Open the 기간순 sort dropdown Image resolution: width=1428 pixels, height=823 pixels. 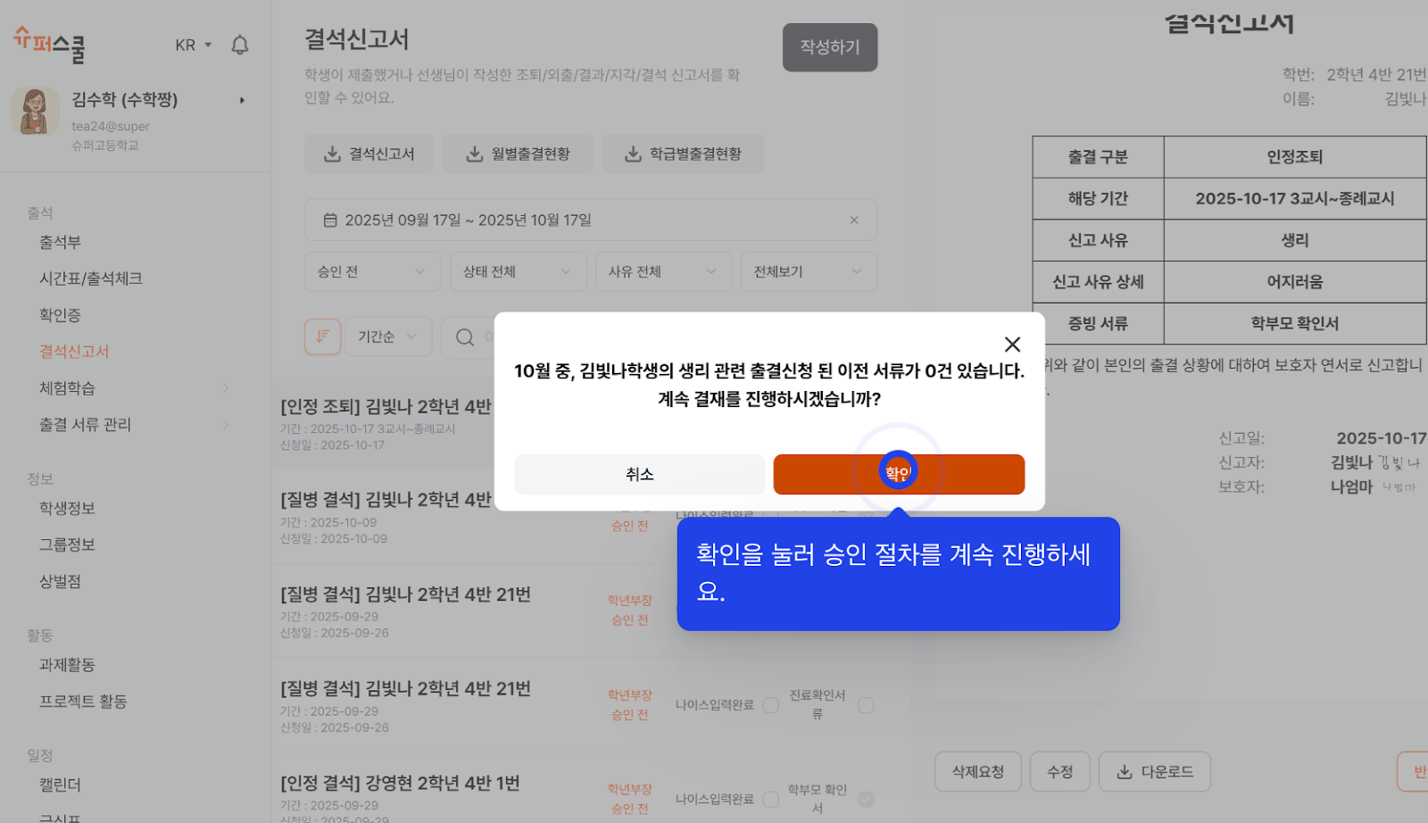coord(388,337)
